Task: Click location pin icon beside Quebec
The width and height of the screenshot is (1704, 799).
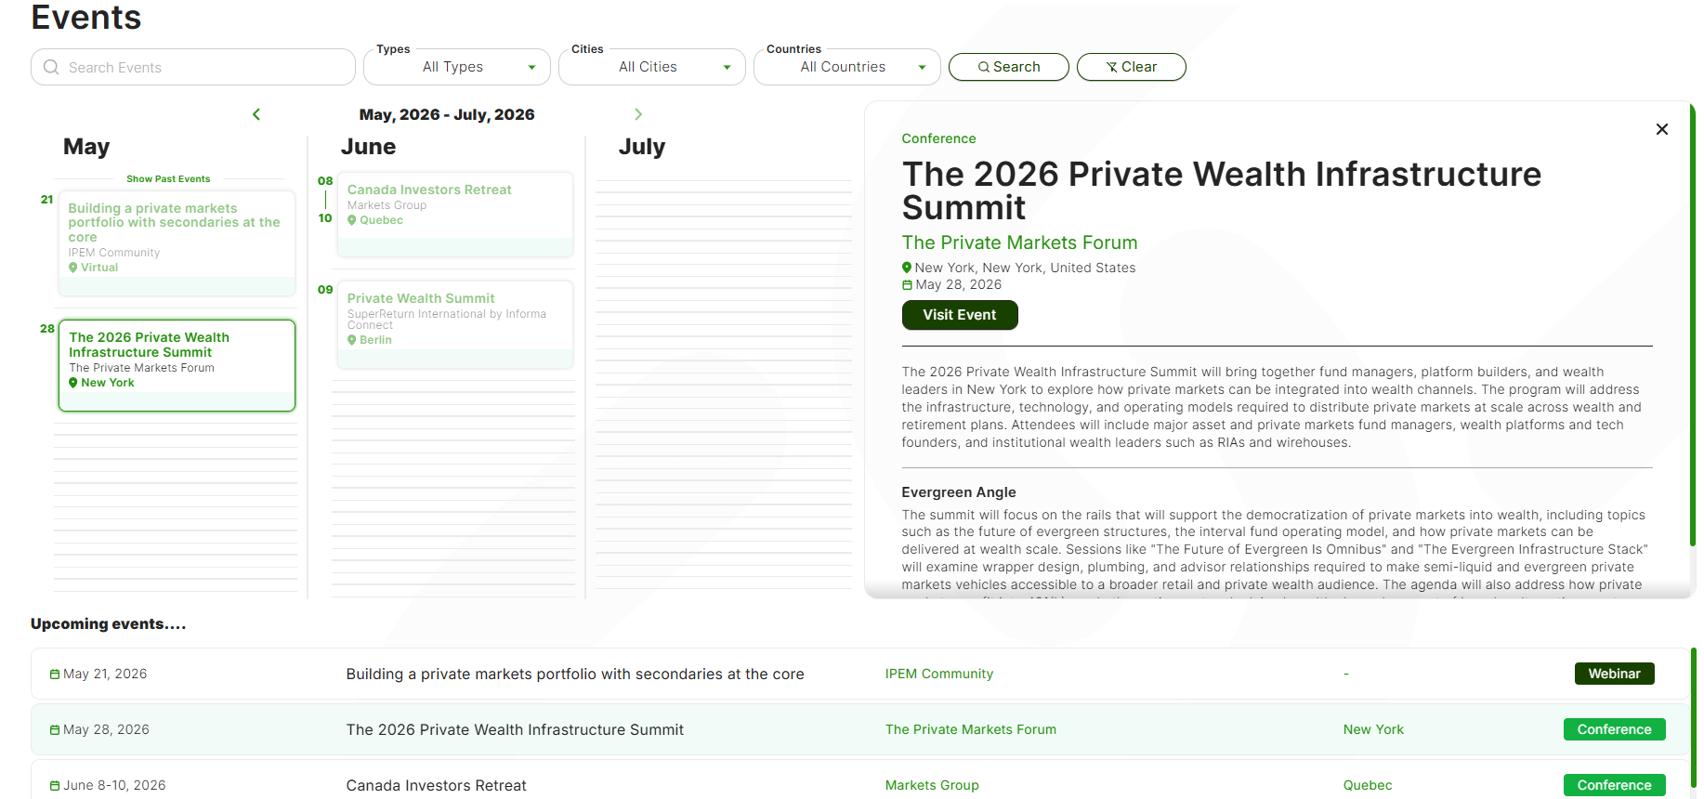Action: tap(352, 220)
